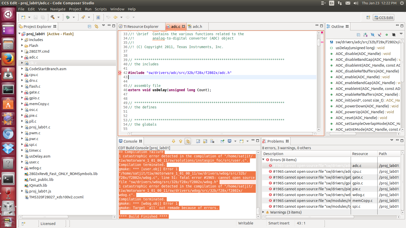Viewport: 406px width, 228px height.
Task: Select ADC_init in the Outline
Action: tap(367, 100)
